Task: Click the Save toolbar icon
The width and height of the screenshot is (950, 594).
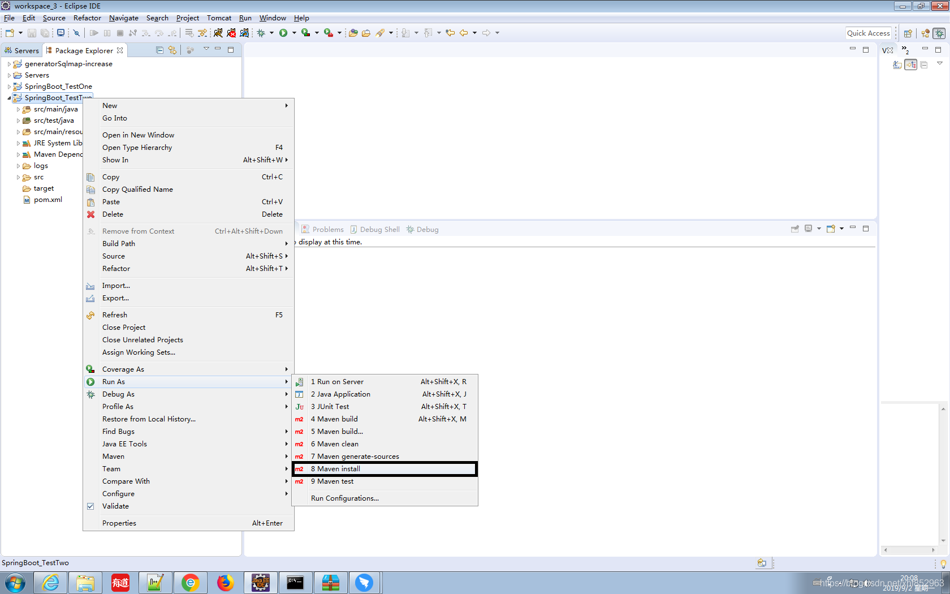Action: pyautogui.click(x=32, y=33)
